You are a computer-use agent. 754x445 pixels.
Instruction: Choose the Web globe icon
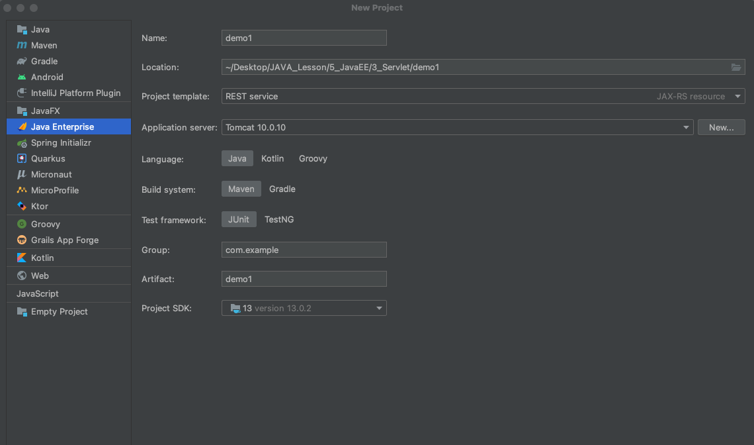tap(22, 275)
